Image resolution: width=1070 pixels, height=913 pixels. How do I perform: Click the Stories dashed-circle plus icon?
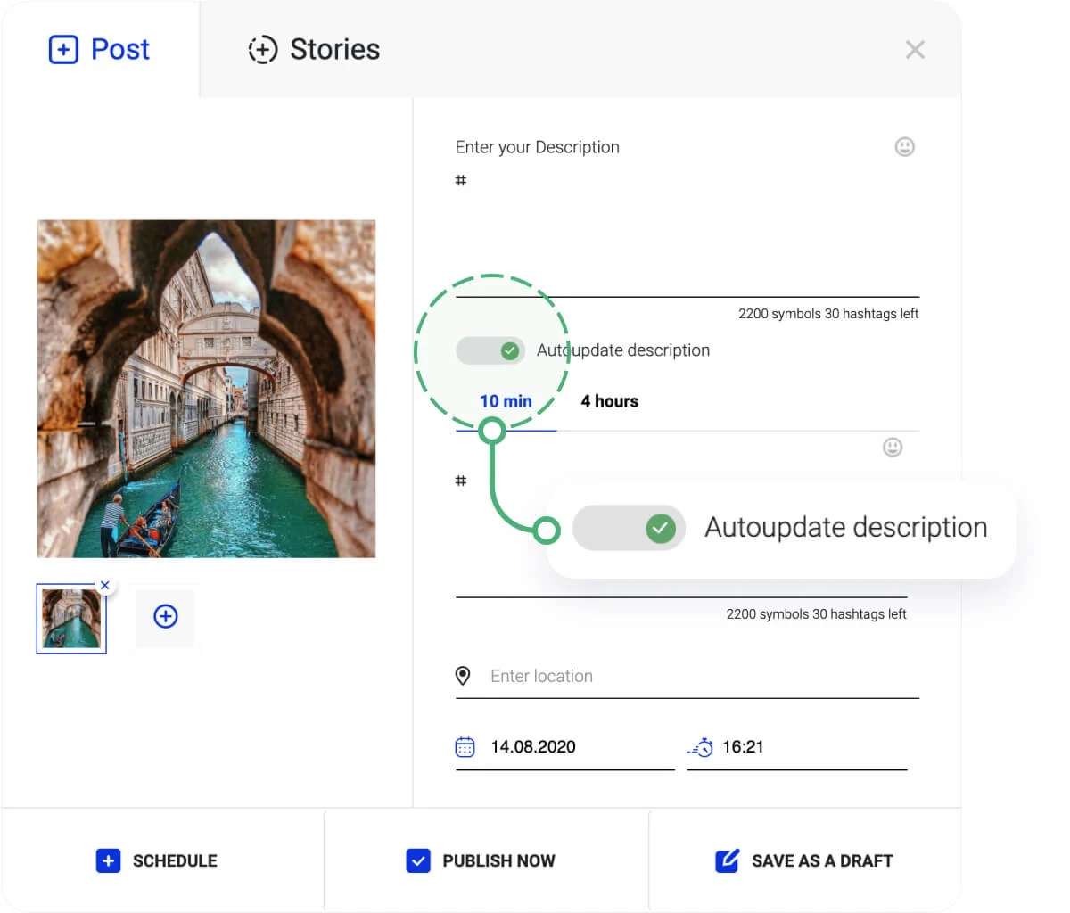[x=262, y=50]
